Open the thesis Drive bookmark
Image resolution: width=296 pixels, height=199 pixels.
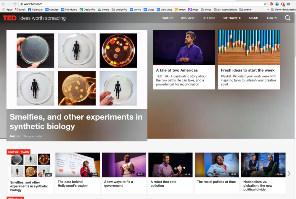103,10
